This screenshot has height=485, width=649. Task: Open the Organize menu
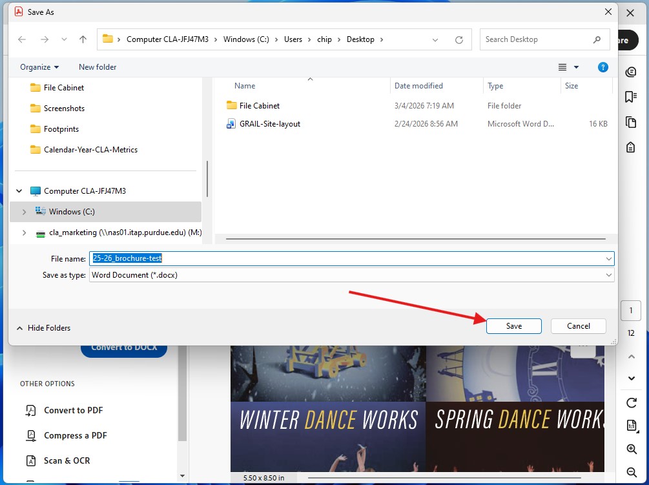pyautogui.click(x=37, y=67)
